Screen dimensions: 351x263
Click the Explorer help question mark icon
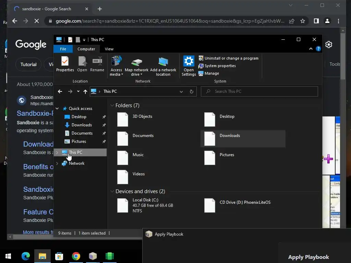point(318,49)
